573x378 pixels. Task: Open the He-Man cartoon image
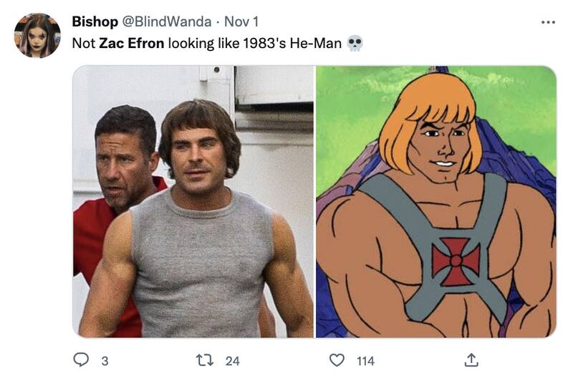435,201
